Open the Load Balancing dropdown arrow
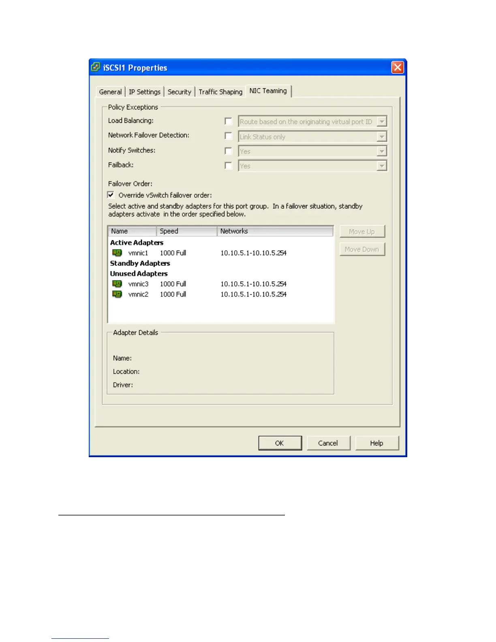This screenshot has height=642, width=496. click(x=382, y=122)
